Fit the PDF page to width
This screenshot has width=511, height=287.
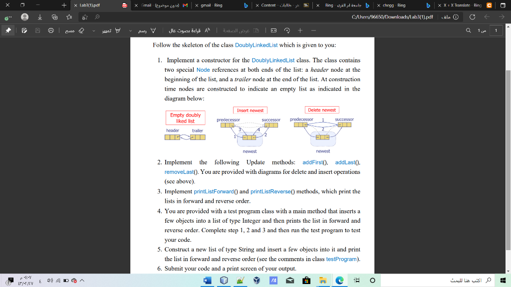[274, 30]
